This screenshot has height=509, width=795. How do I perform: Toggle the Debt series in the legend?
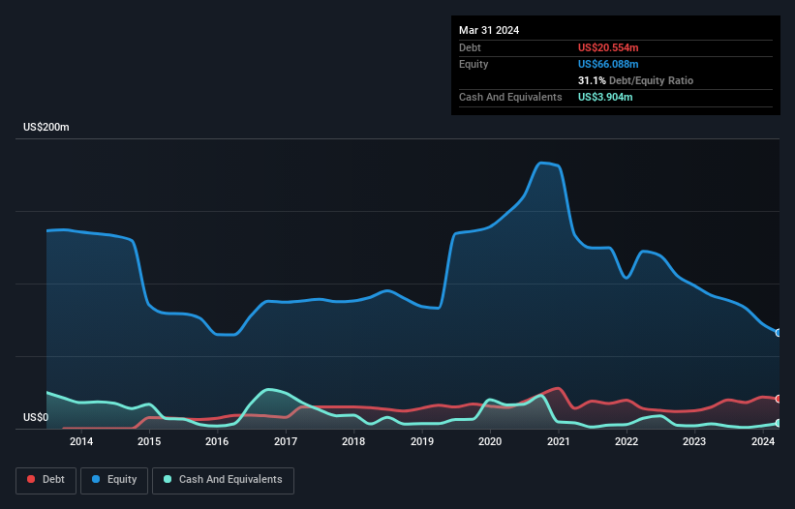46,480
